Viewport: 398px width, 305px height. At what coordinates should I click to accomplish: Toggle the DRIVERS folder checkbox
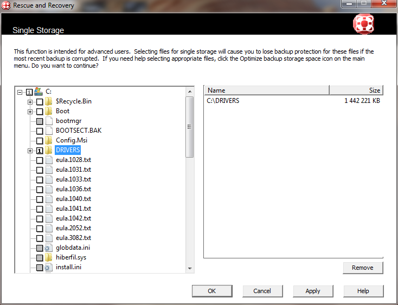pyautogui.click(x=40, y=150)
